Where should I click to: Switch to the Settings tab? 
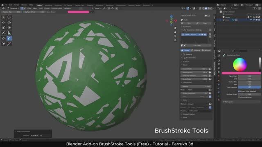coord(206,50)
